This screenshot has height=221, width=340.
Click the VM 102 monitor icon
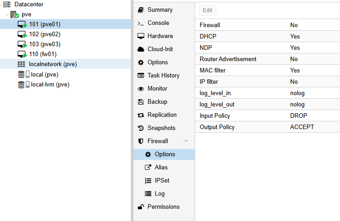[22, 34]
